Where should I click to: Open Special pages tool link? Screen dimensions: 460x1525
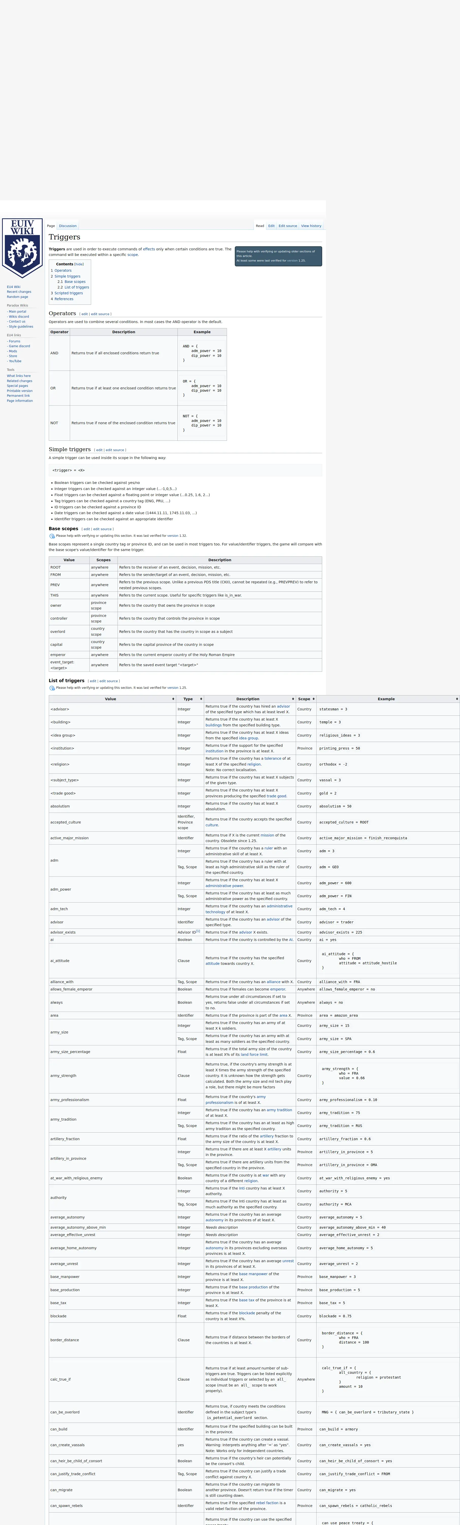click(x=18, y=386)
